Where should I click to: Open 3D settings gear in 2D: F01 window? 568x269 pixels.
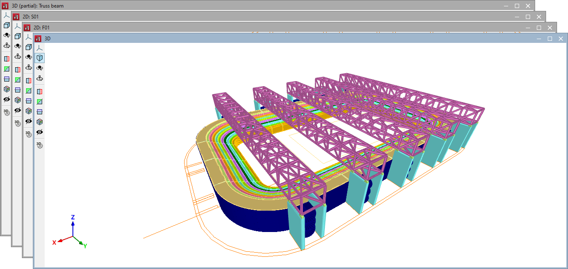pyautogui.click(x=29, y=134)
